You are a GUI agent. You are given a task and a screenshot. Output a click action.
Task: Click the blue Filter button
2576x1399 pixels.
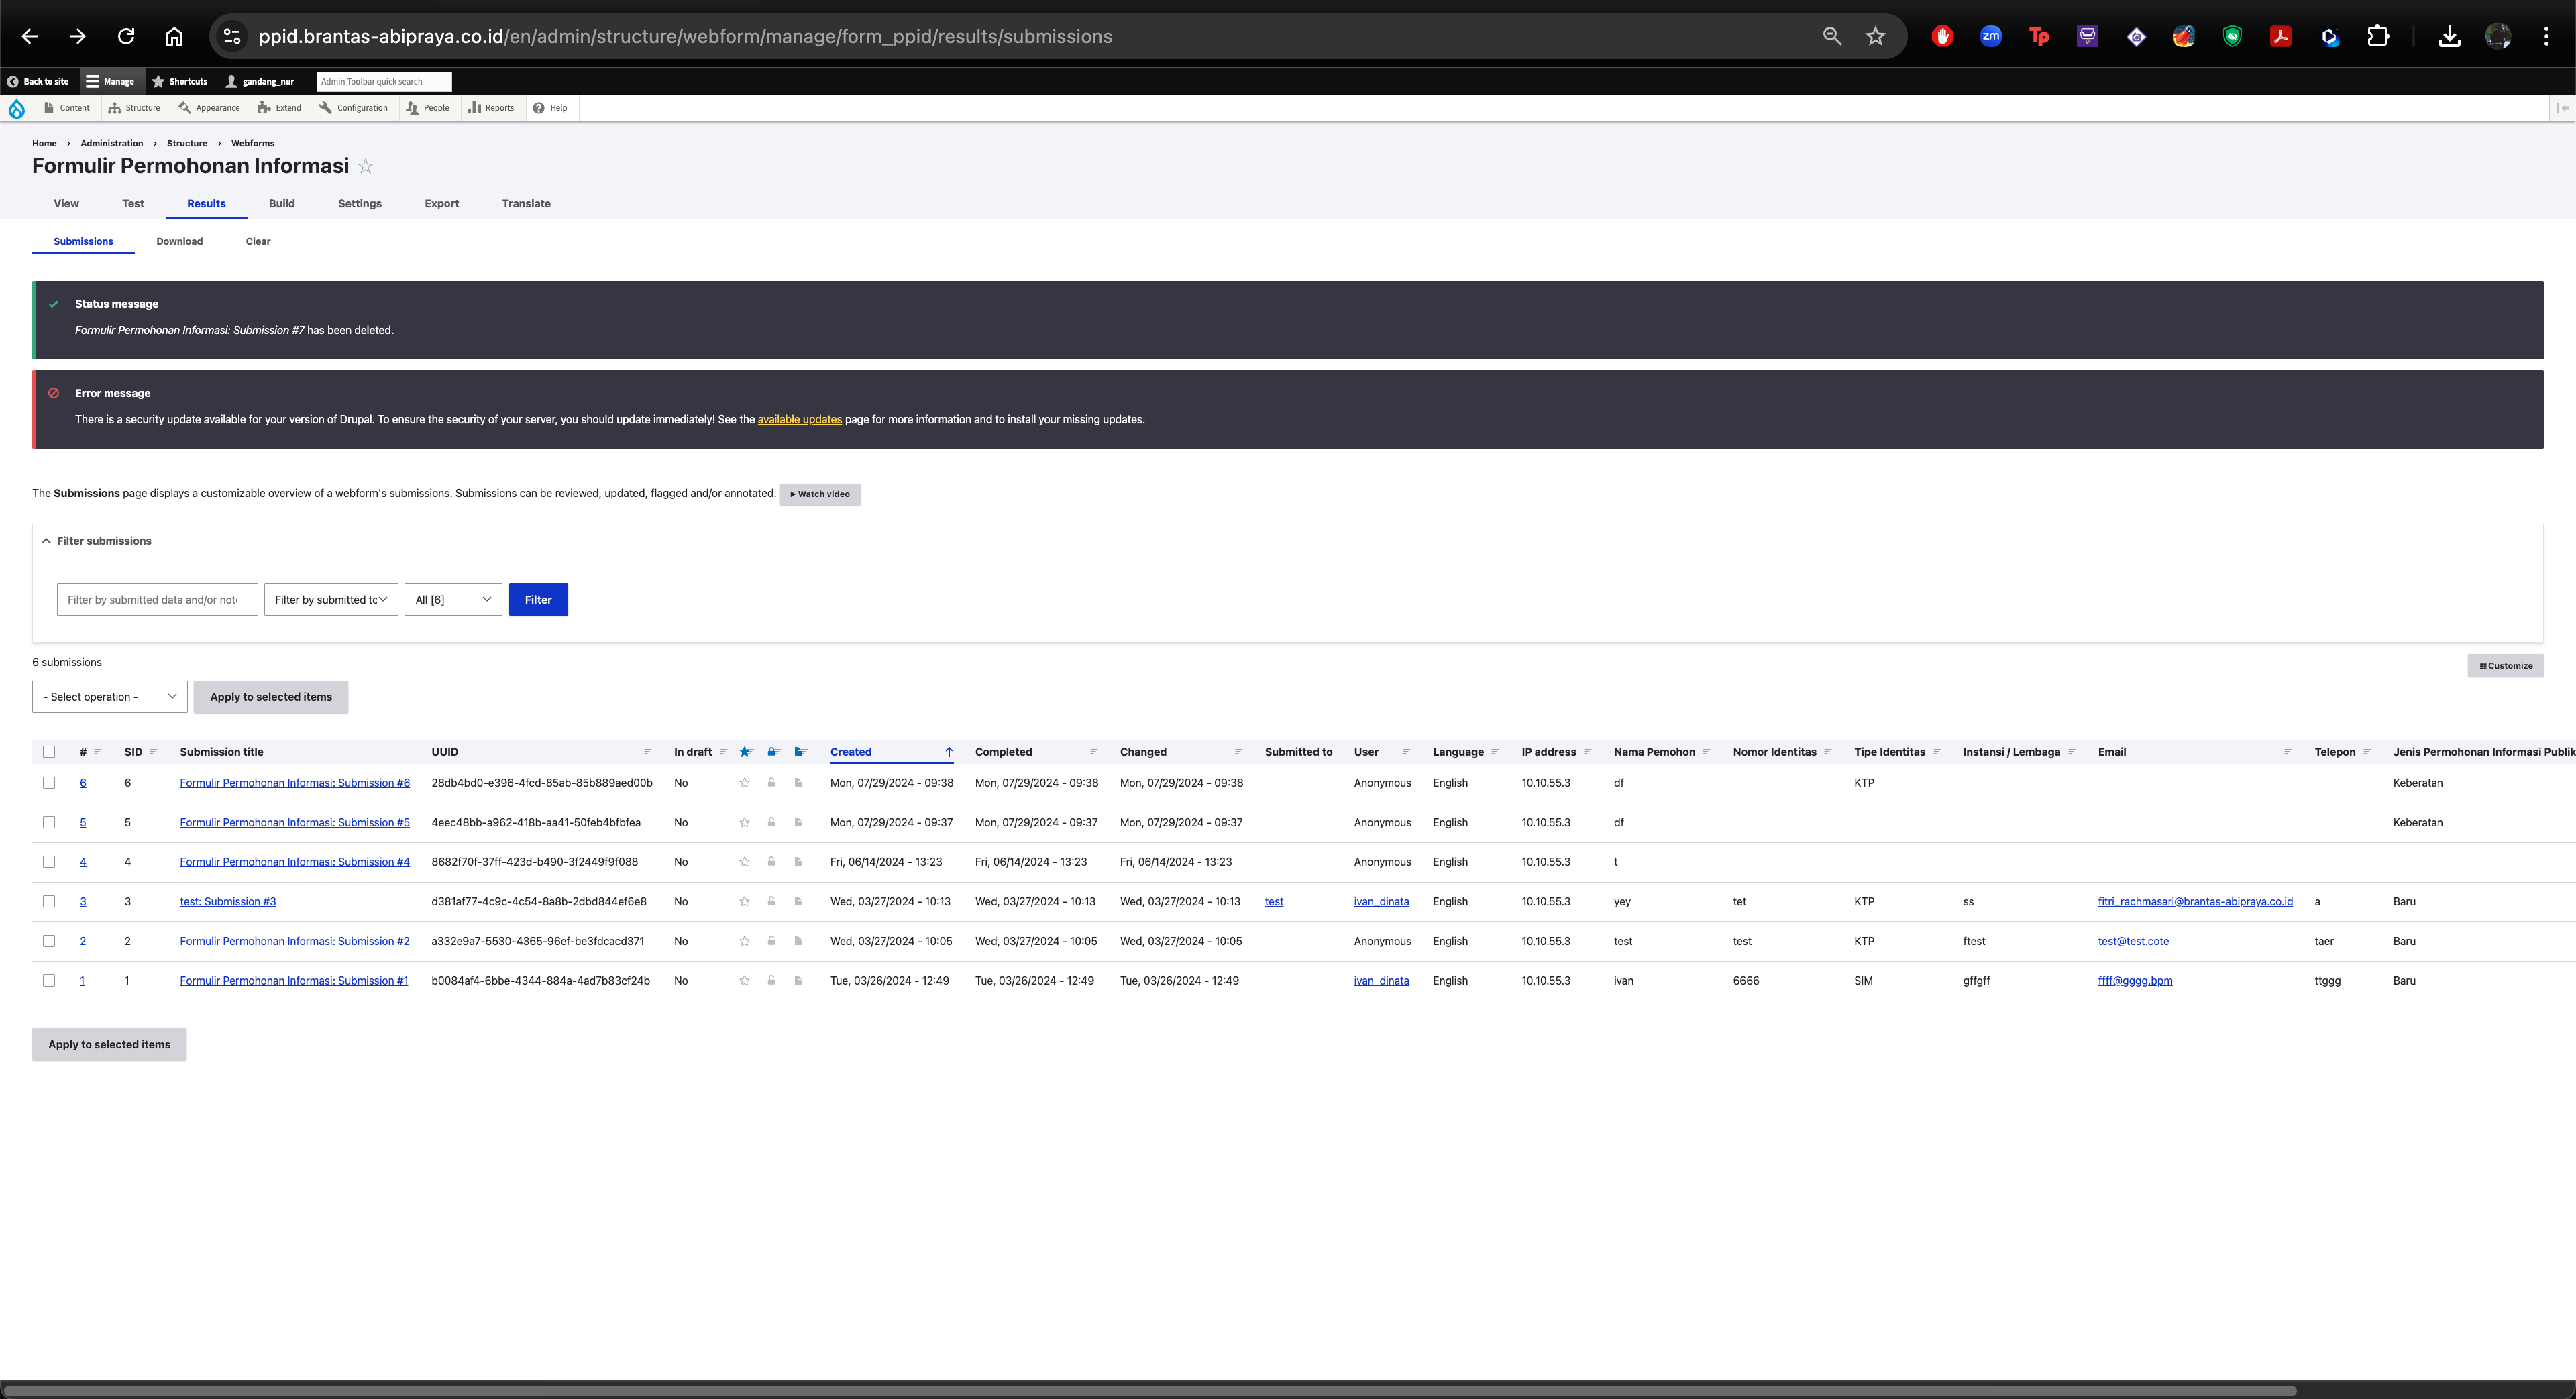(538, 600)
